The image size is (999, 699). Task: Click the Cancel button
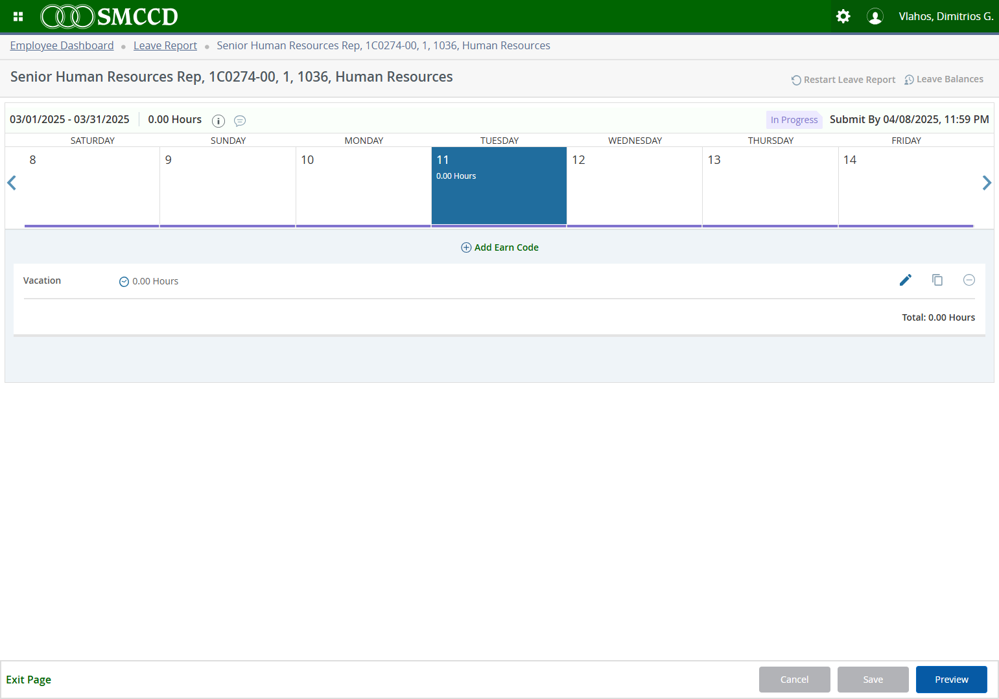[x=794, y=680]
